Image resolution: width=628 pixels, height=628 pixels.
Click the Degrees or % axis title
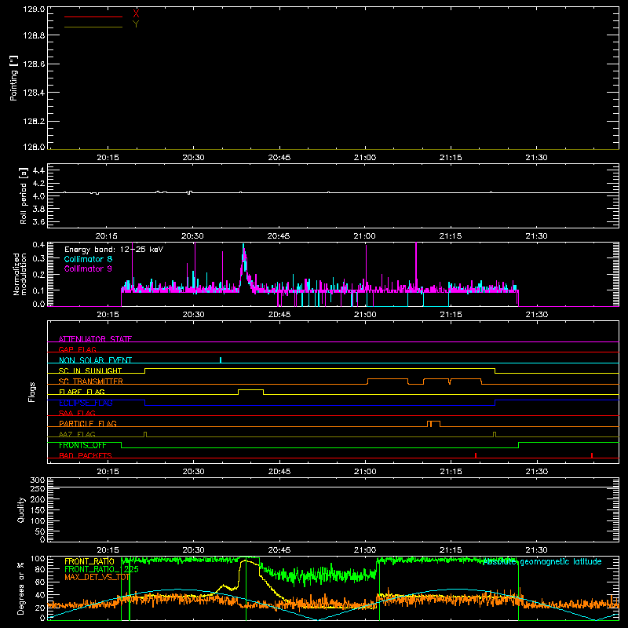21,588
